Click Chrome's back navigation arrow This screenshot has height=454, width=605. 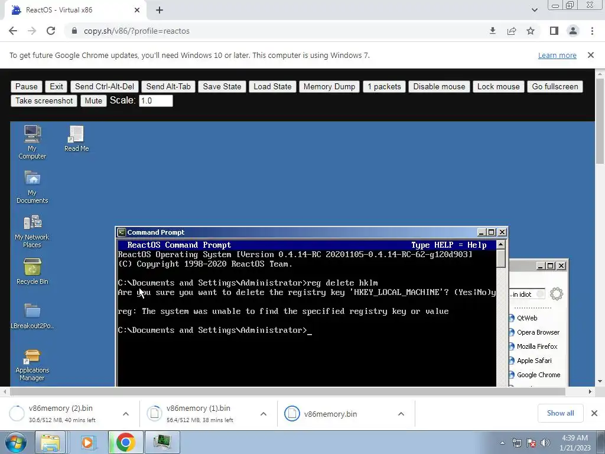coord(13,31)
